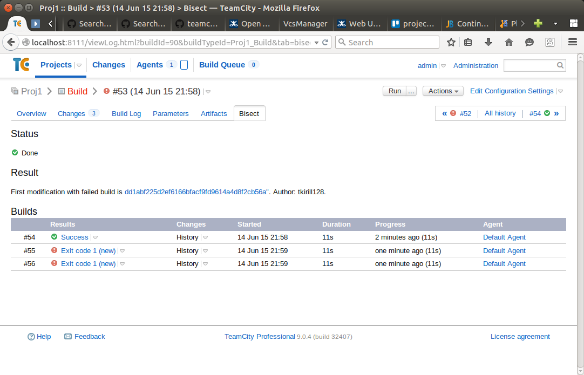584x375 pixels.
Task: Click the S extension toolbar icon
Action: pos(550,42)
